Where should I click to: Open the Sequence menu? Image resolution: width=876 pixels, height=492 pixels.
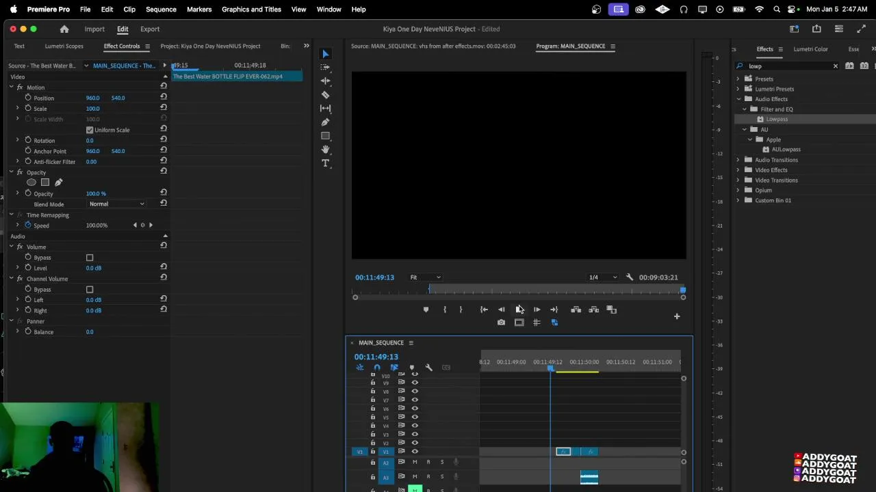pos(161,10)
